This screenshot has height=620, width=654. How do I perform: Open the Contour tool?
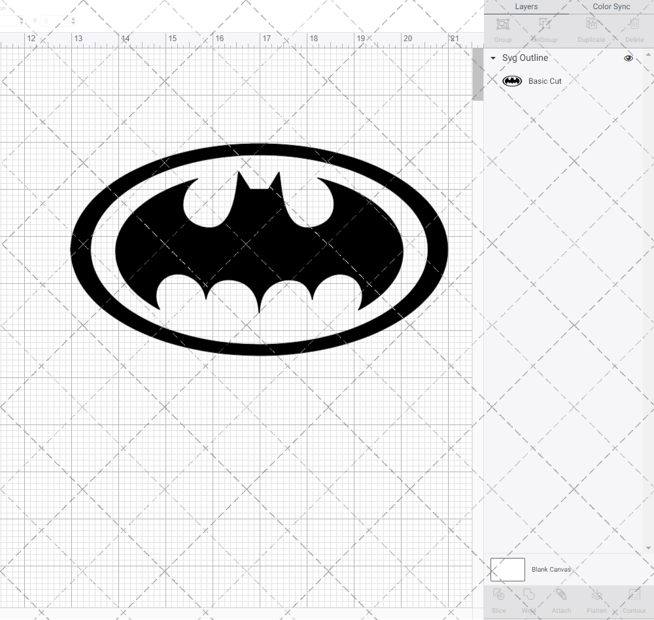pyautogui.click(x=634, y=596)
